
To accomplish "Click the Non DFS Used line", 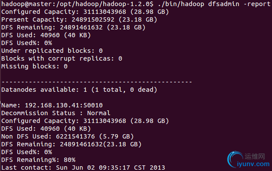I will 68,136.
